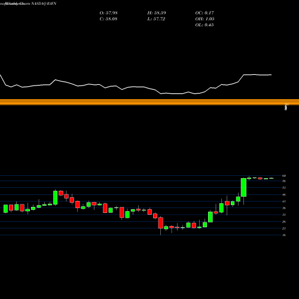Click the orange horizontal band
Screen dimensions: 299x299
click(149, 102)
